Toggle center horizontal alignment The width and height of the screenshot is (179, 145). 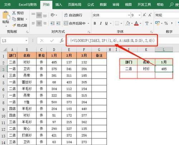[x=39, y=23]
